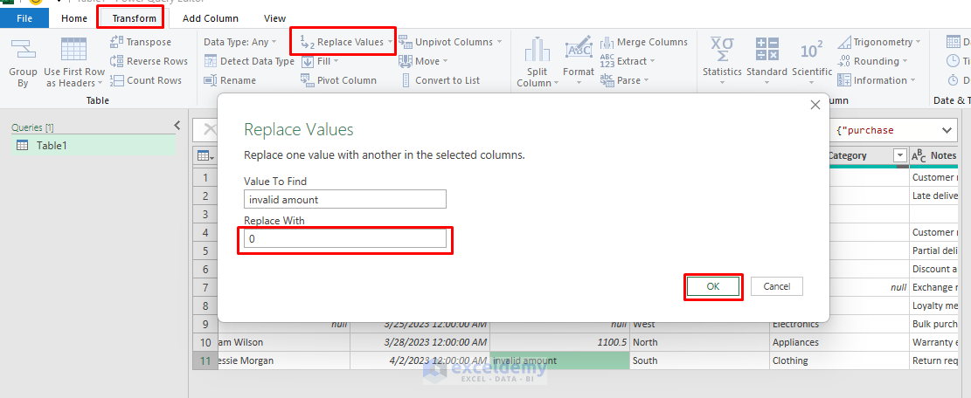Open the Rounding dropdown
971x398 pixels.
872,61
